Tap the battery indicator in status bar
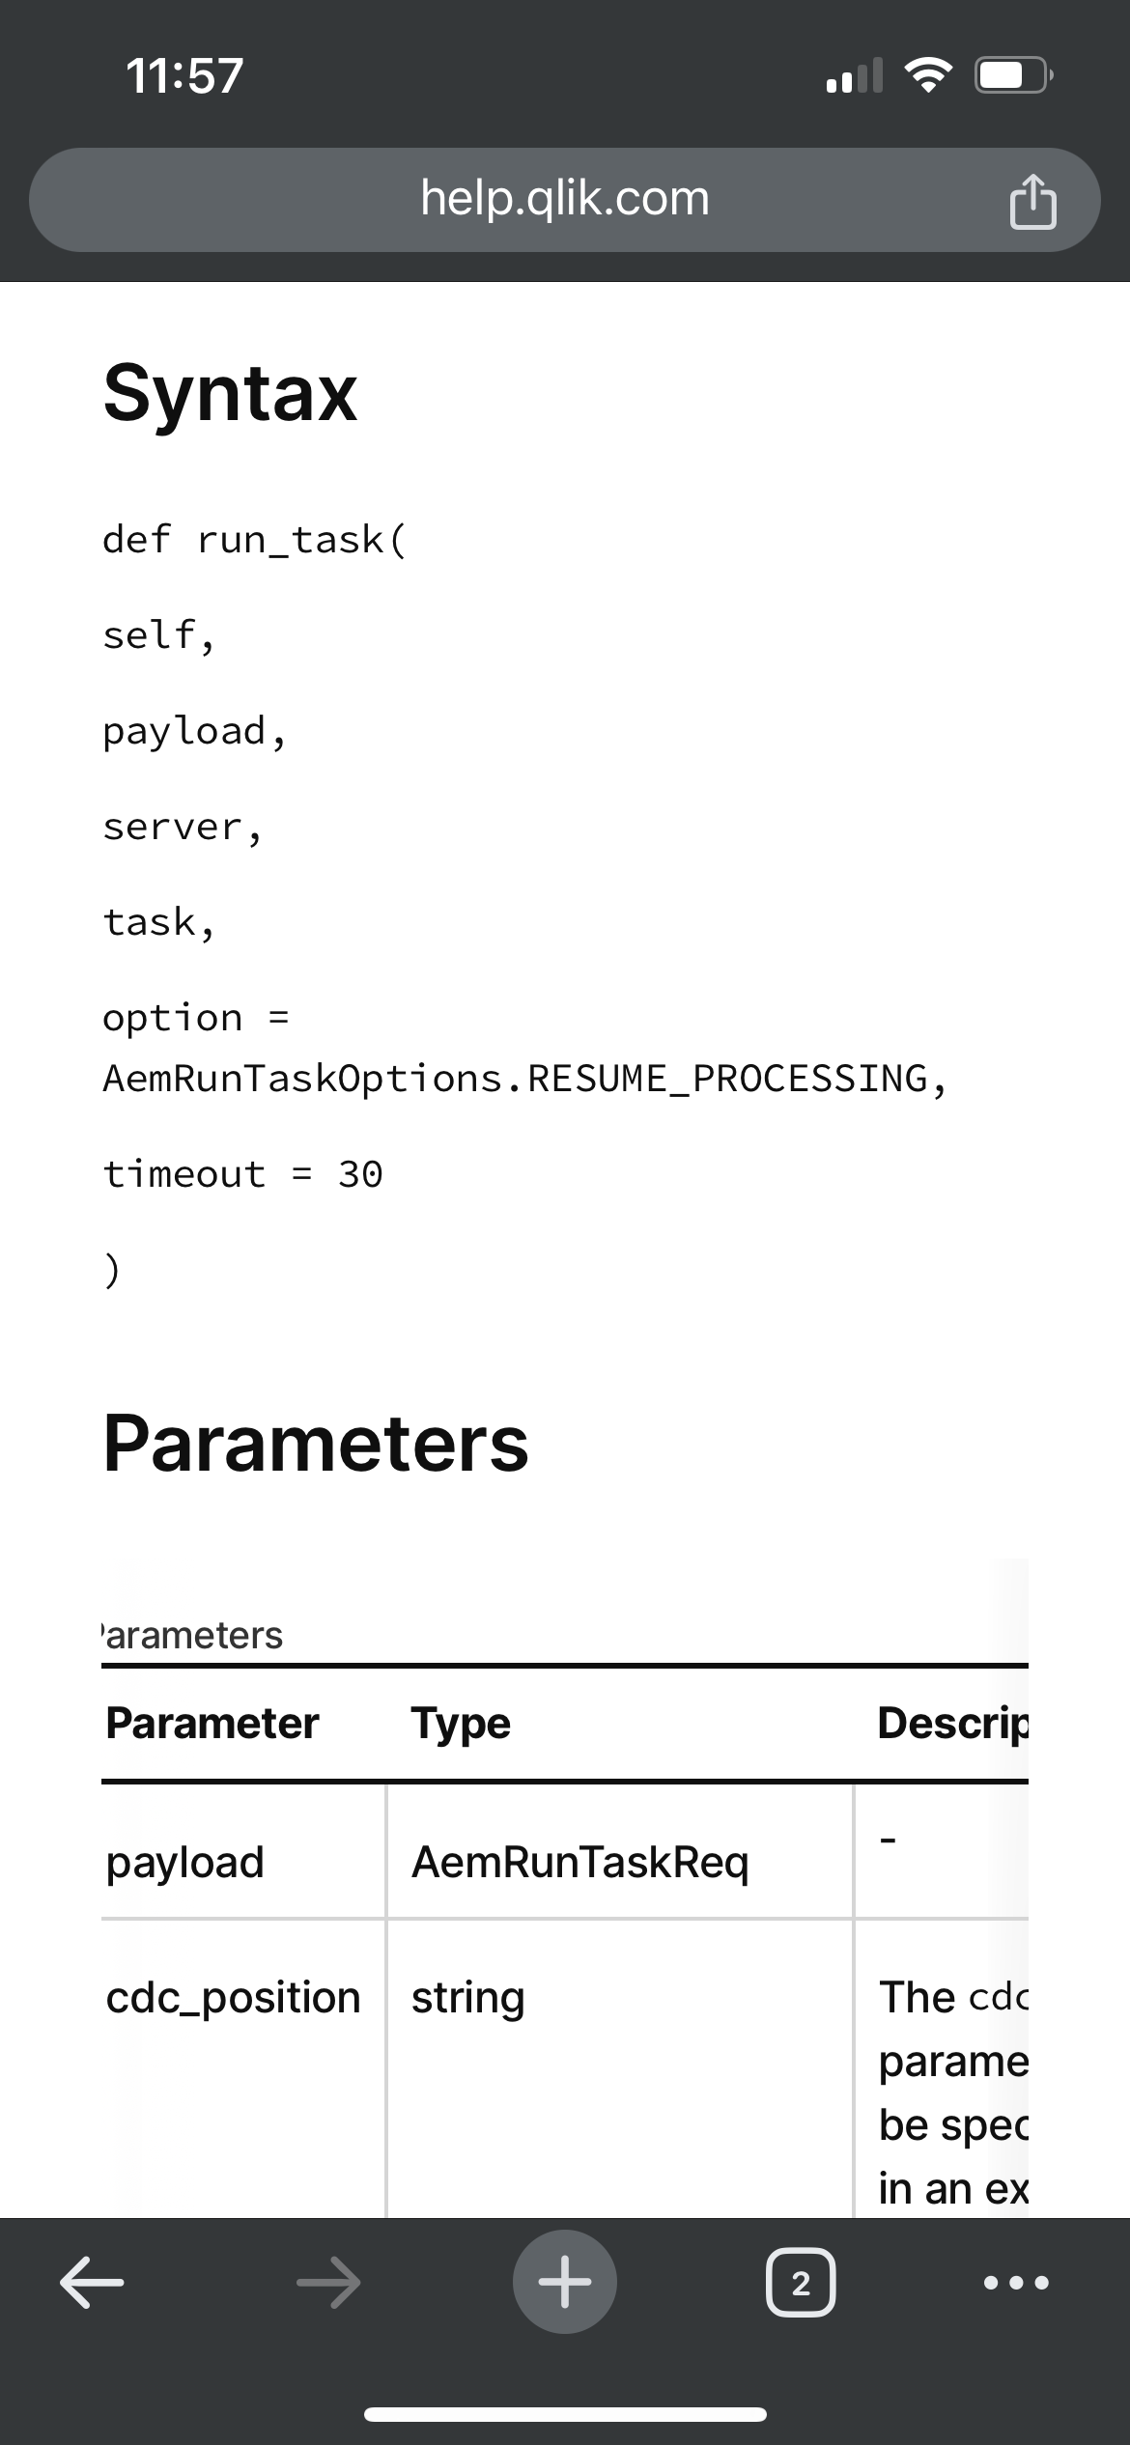The width and height of the screenshot is (1130, 2445). click(x=1012, y=75)
